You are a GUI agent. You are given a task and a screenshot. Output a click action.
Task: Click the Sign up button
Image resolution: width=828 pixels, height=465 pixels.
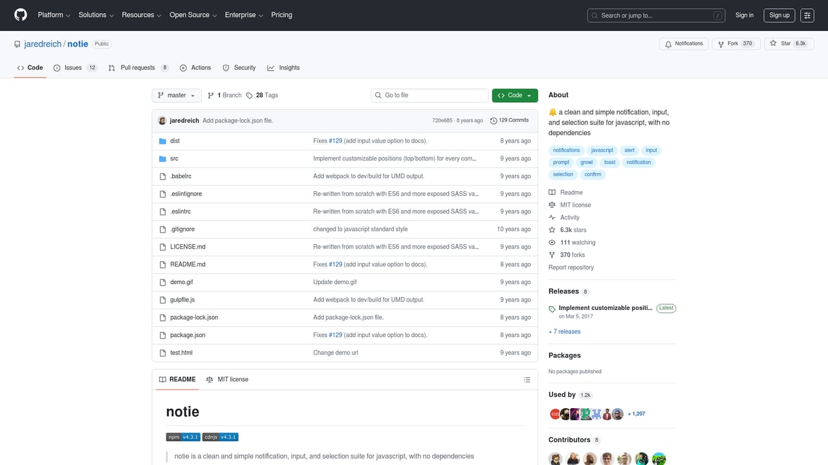click(x=779, y=15)
